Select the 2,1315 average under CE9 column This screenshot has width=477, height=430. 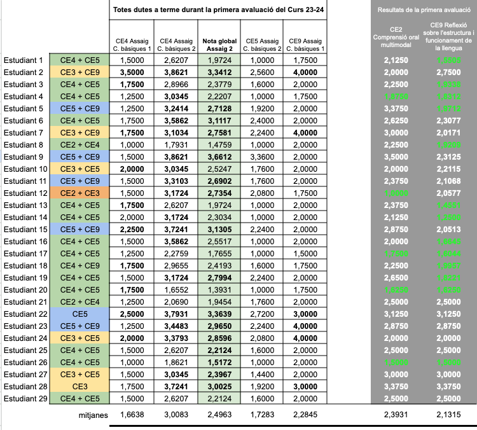450,415
